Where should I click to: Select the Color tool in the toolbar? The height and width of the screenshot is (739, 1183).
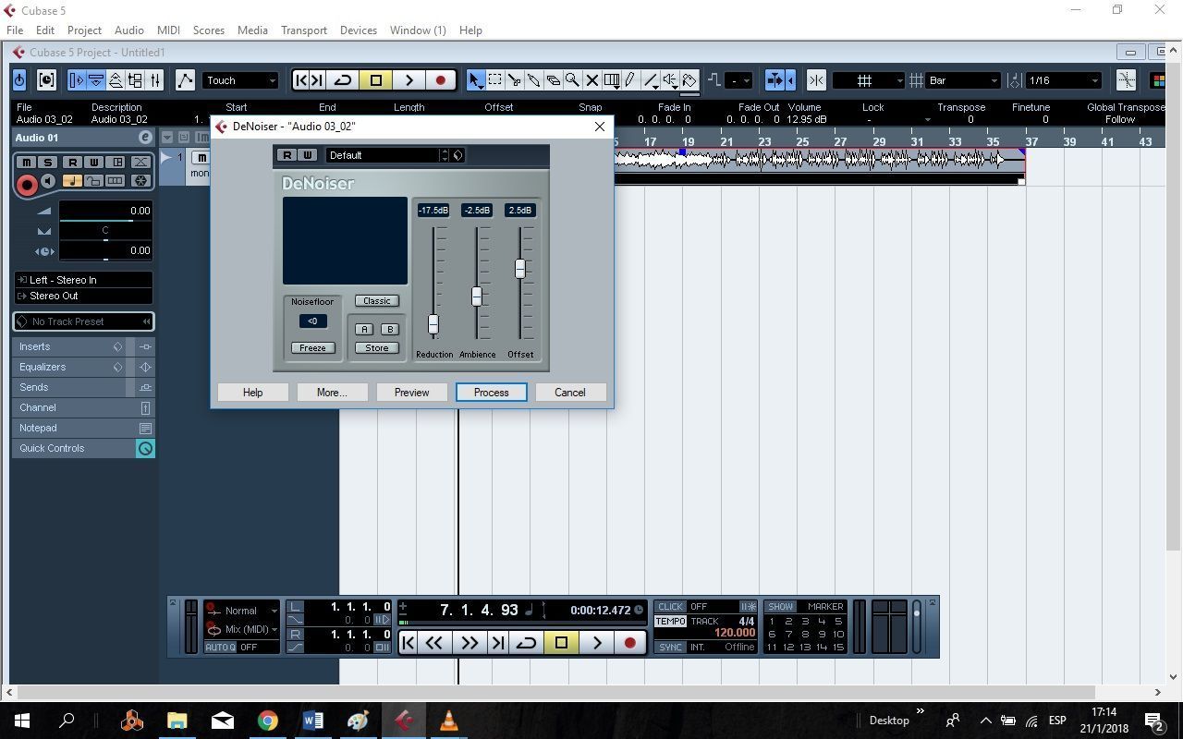click(689, 80)
